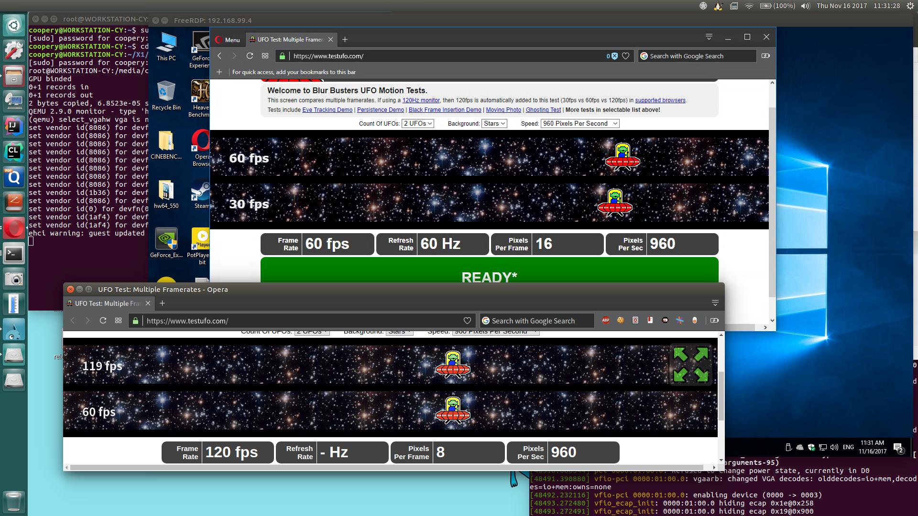Reload the page in the remote Opera window
Viewport: 918px width, 516px height.
(x=250, y=56)
